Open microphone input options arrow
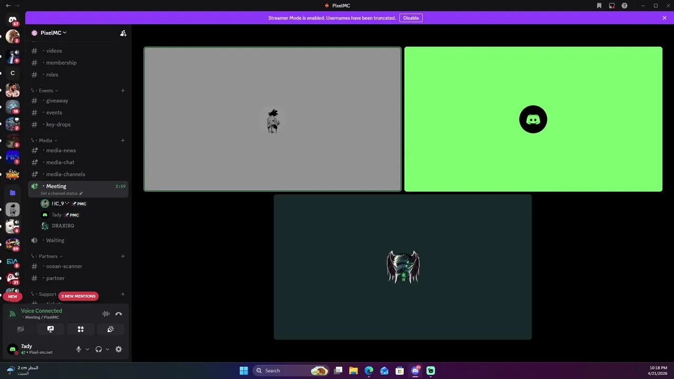Image resolution: width=674 pixels, height=379 pixels. [87, 349]
